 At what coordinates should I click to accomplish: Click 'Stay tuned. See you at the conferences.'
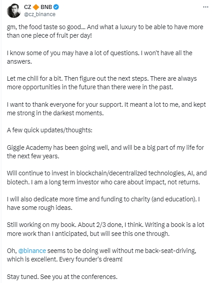[62, 277]
